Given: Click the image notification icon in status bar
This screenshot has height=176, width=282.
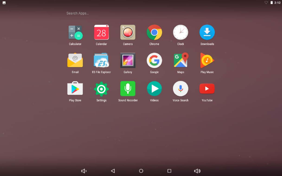Looking at the screenshot, I should click(4, 3).
